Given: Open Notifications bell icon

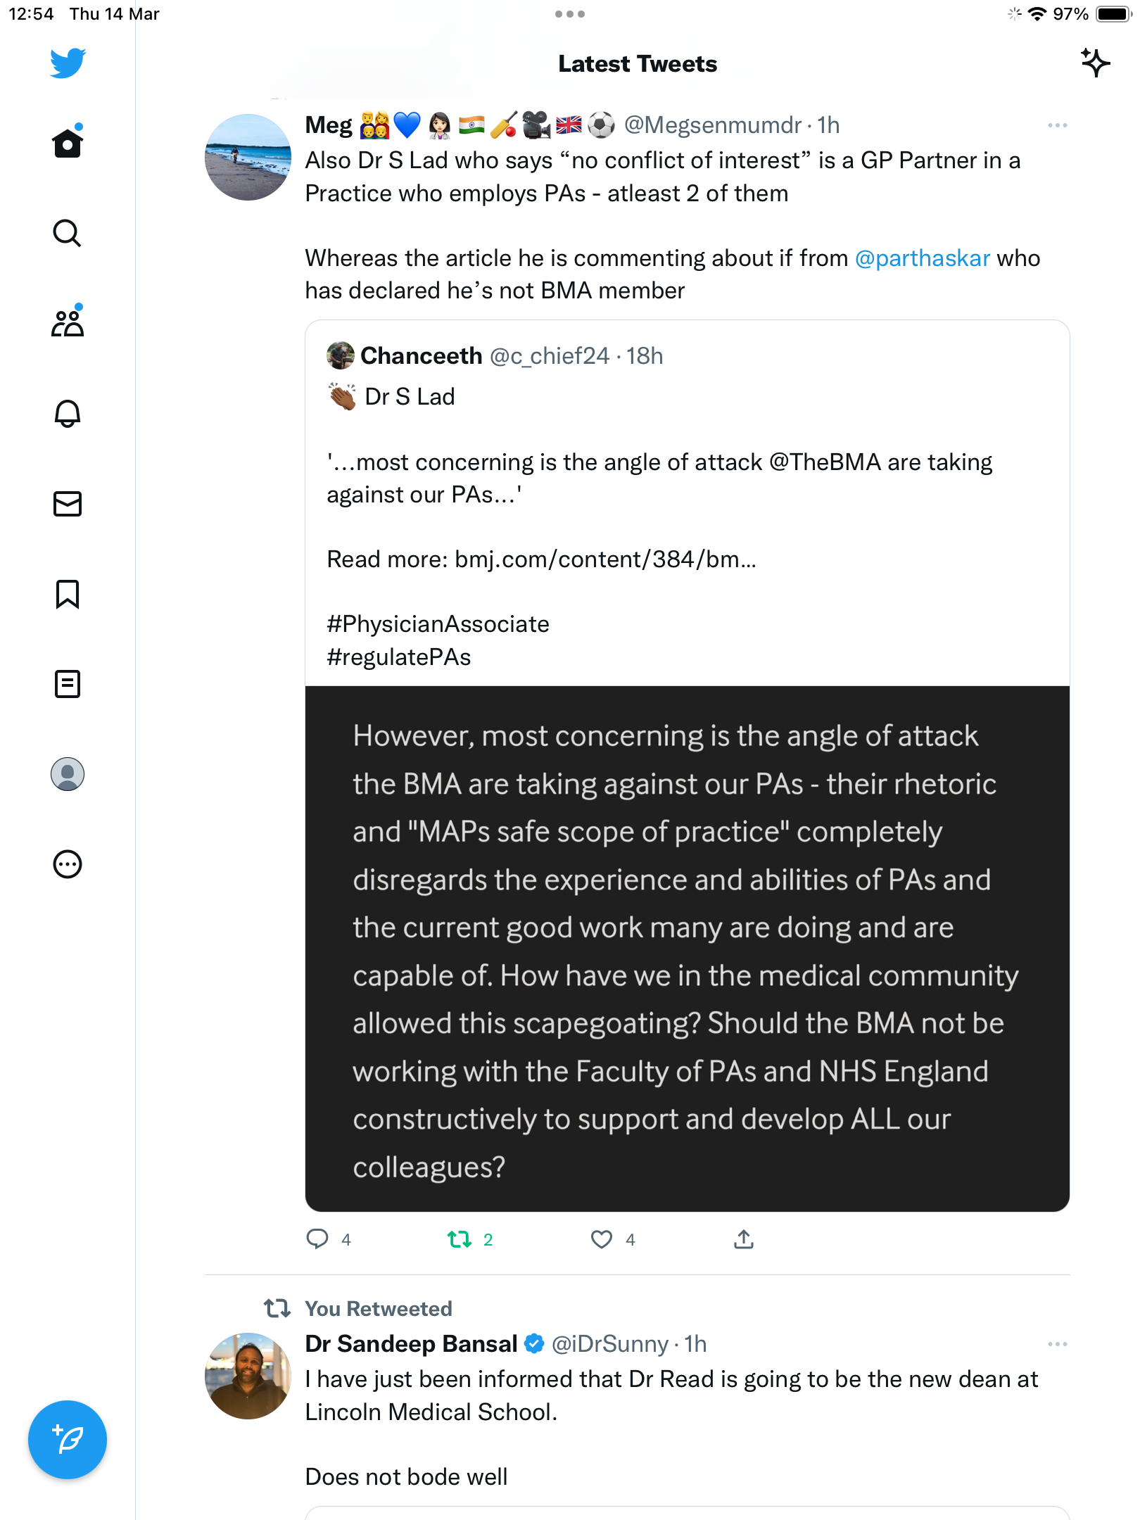Looking at the screenshot, I should (x=68, y=413).
